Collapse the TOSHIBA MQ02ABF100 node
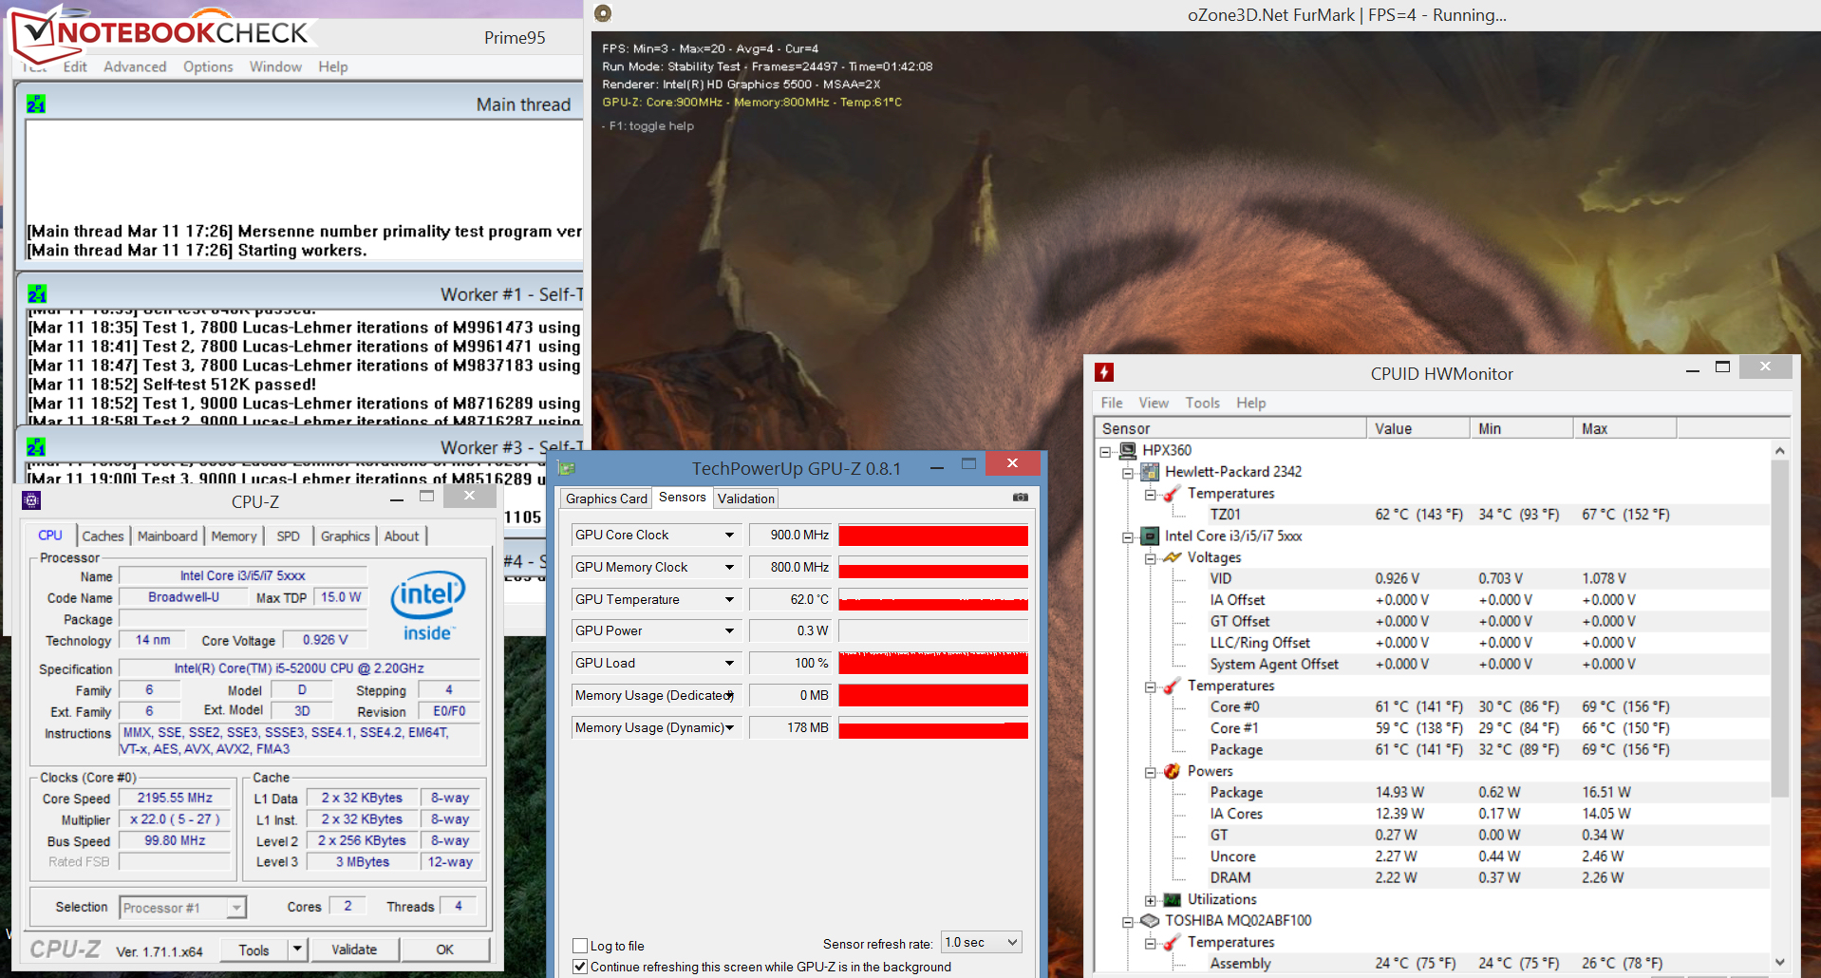 [x=1128, y=921]
